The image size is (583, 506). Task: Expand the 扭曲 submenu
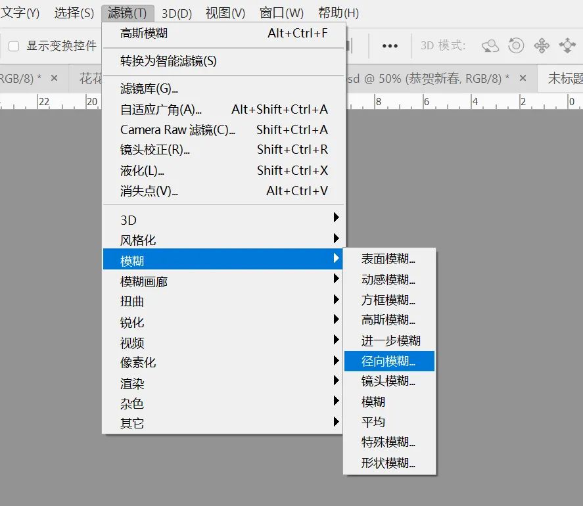point(222,302)
